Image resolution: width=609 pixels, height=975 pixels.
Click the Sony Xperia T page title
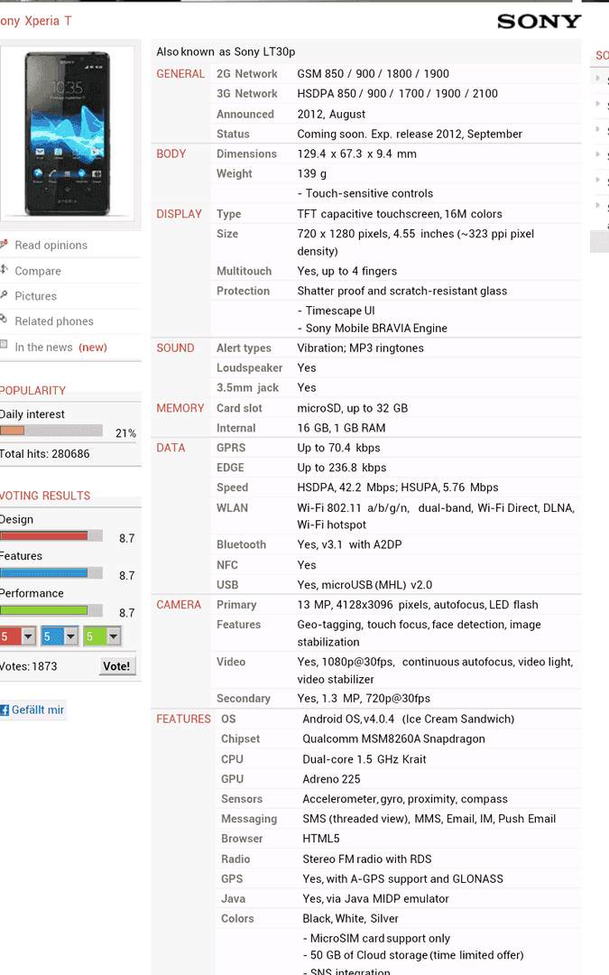pos(35,21)
